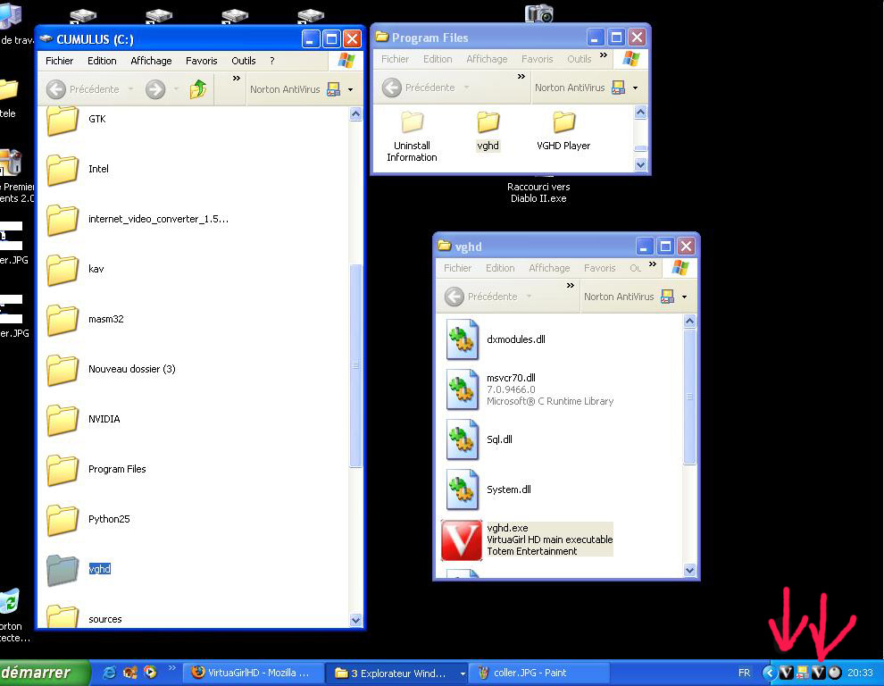Viewport: 884px width, 686px height.
Task: Click vertical scrollbar thumb in vghd window
Action: pos(689,397)
